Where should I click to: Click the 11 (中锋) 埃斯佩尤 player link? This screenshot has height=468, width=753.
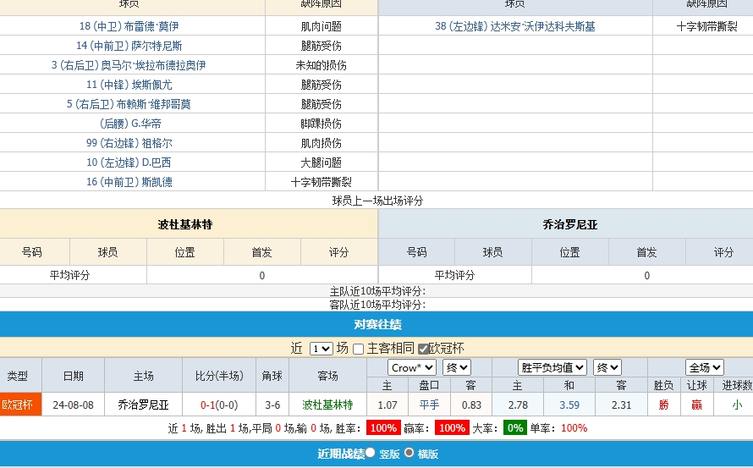pyautogui.click(x=129, y=85)
